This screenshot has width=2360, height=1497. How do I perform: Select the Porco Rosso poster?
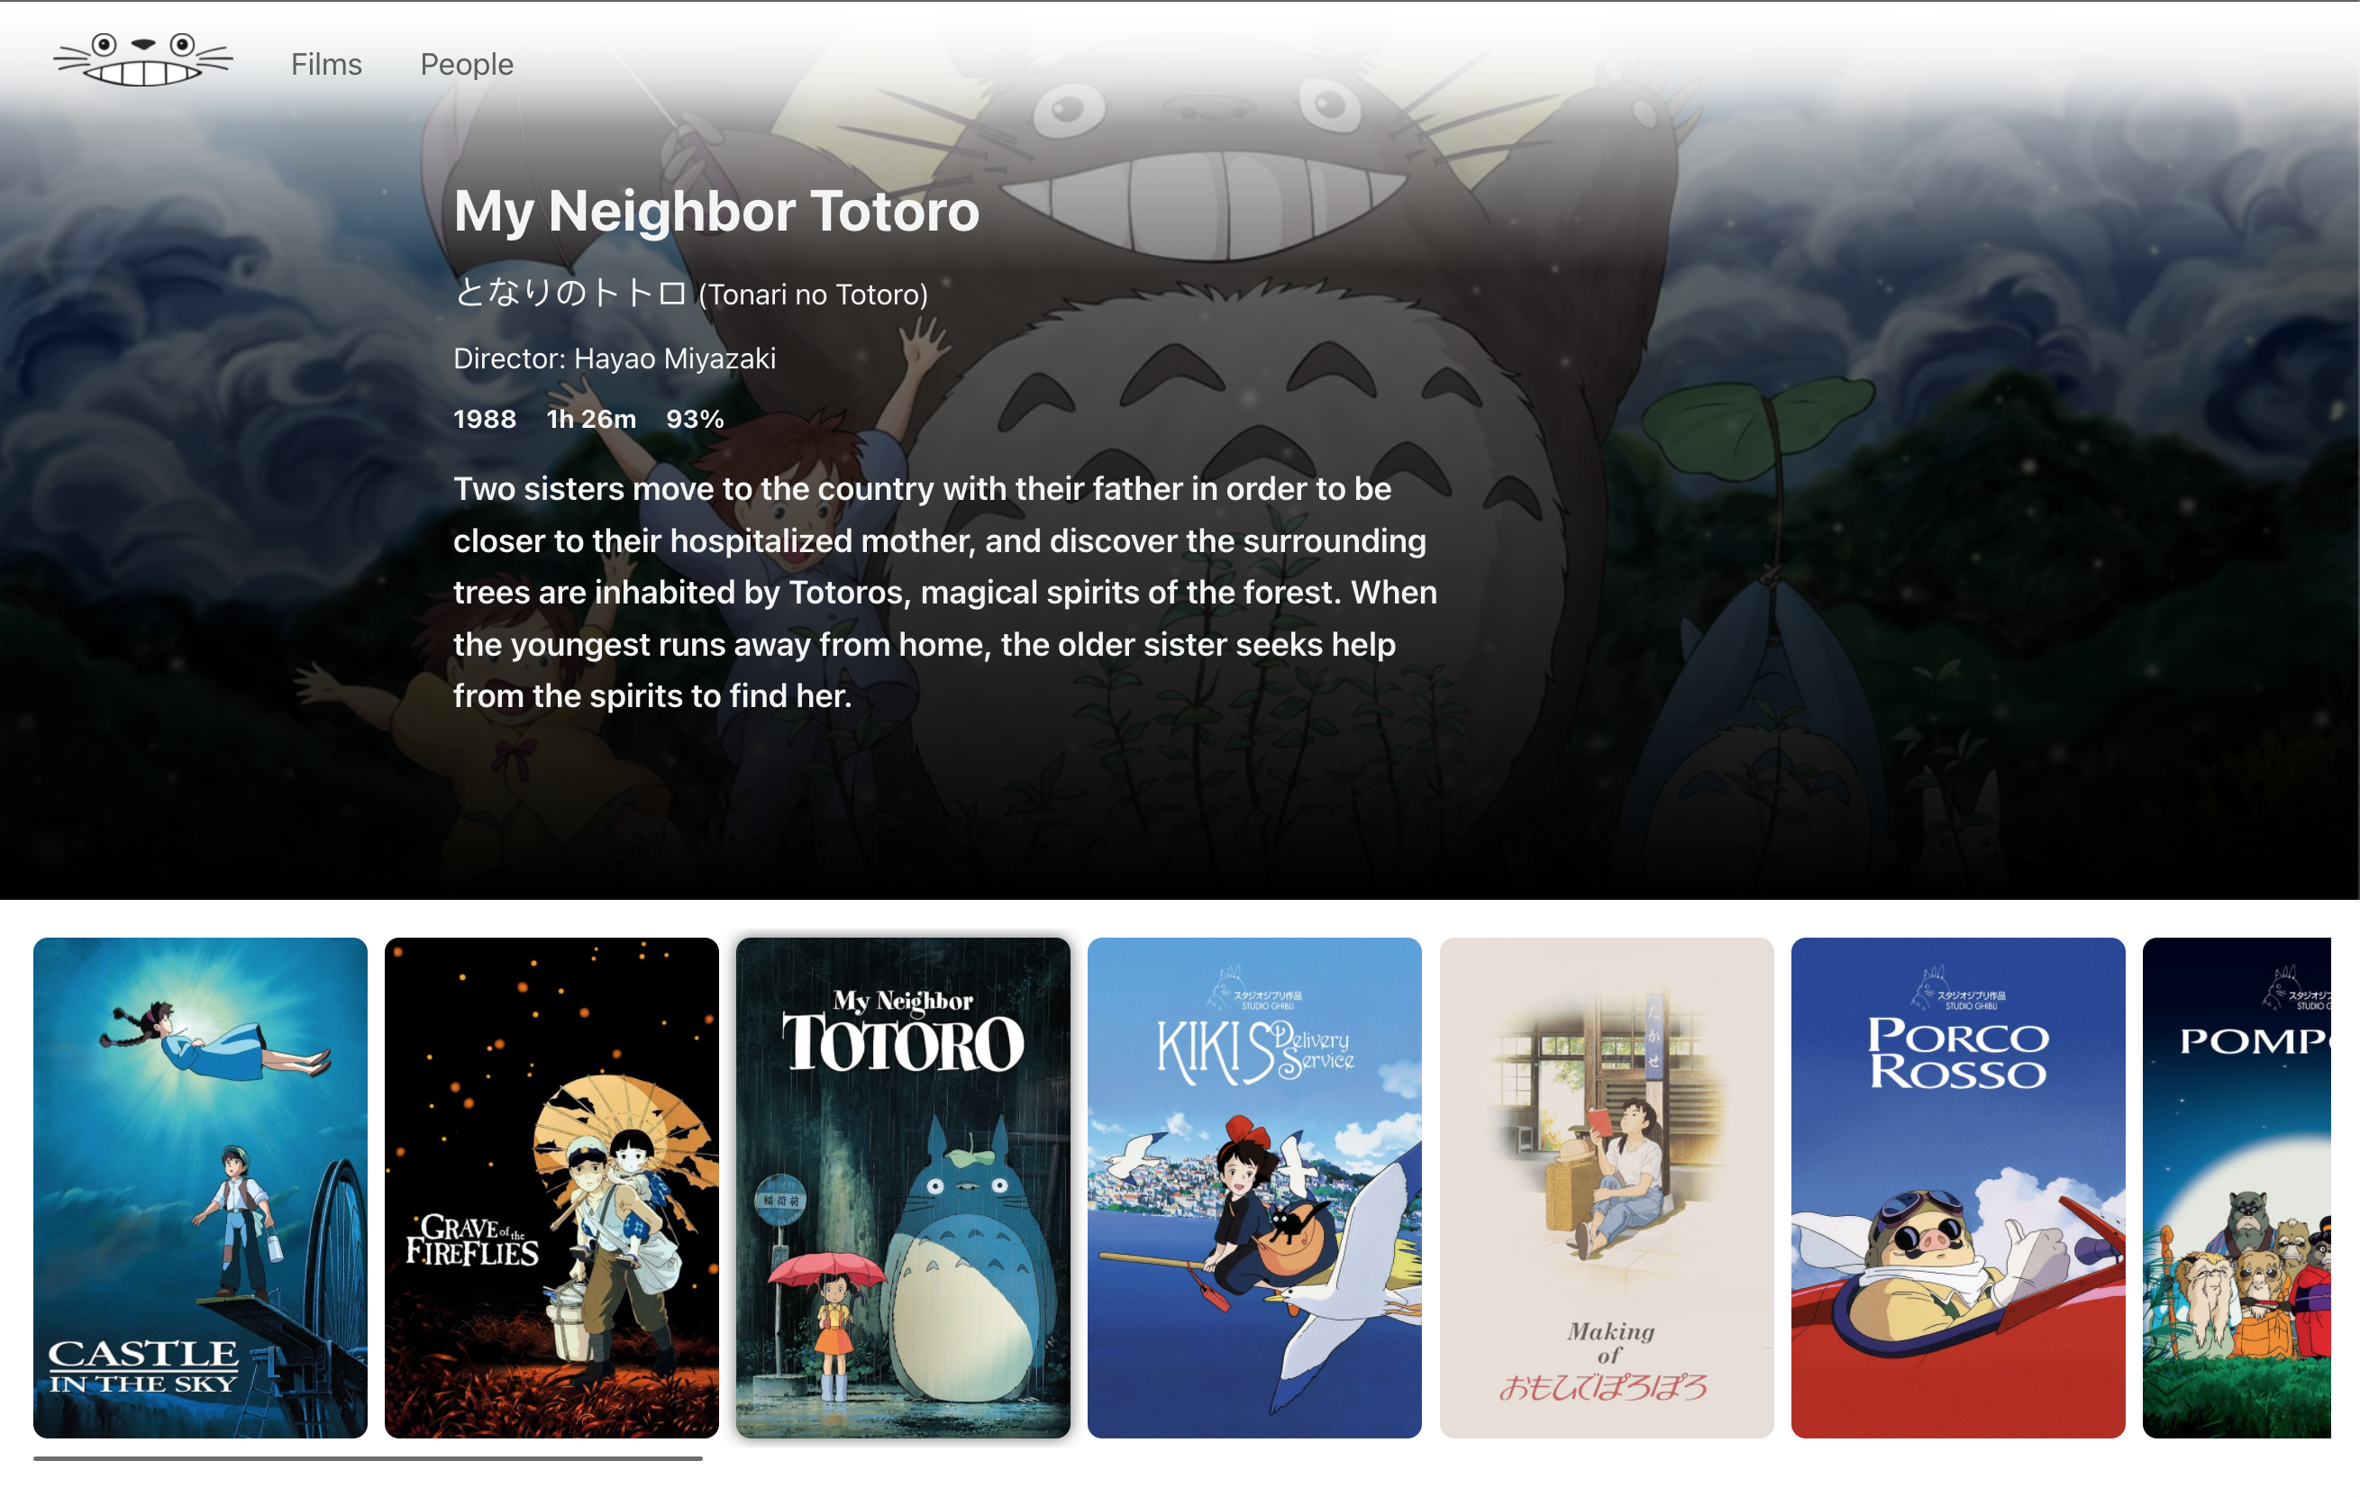(x=1958, y=1187)
